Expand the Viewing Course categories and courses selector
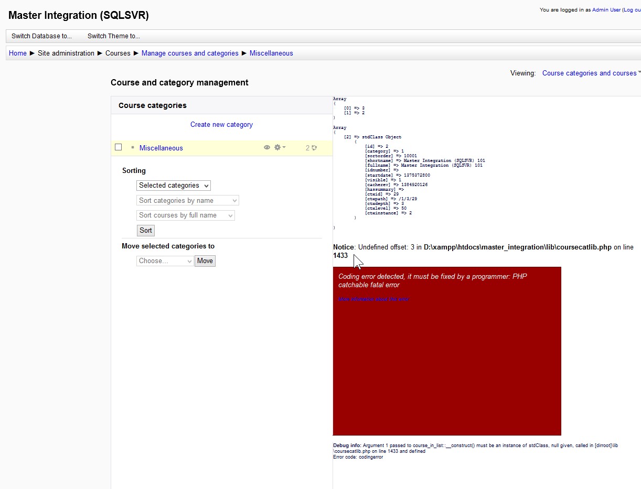 [591, 73]
